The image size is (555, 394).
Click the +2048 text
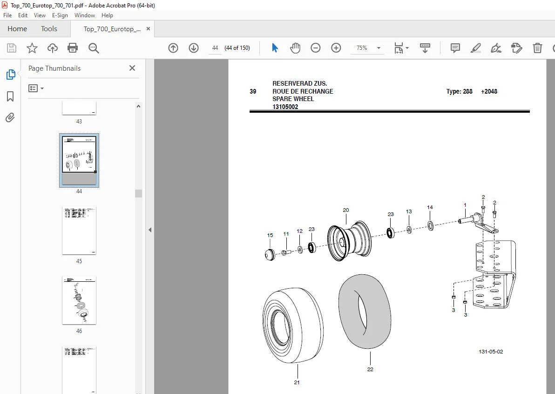(x=489, y=91)
